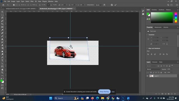The width and height of the screenshot is (179, 101).
Task: Select the Lasso tool
Action: [x=2, y=18]
